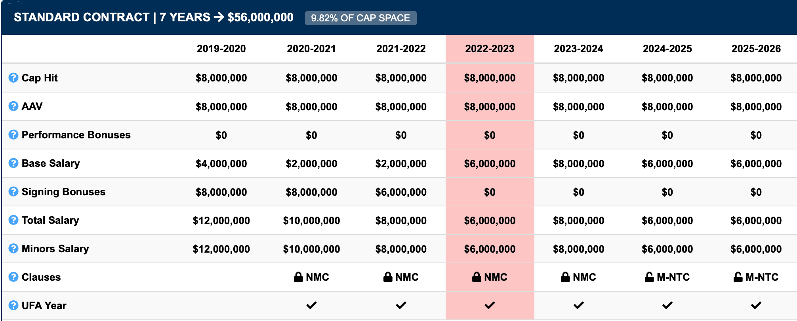Click the 9.82% OF CAP SPACE badge
The width and height of the screenshot is (797, 321).
[360, 18]
